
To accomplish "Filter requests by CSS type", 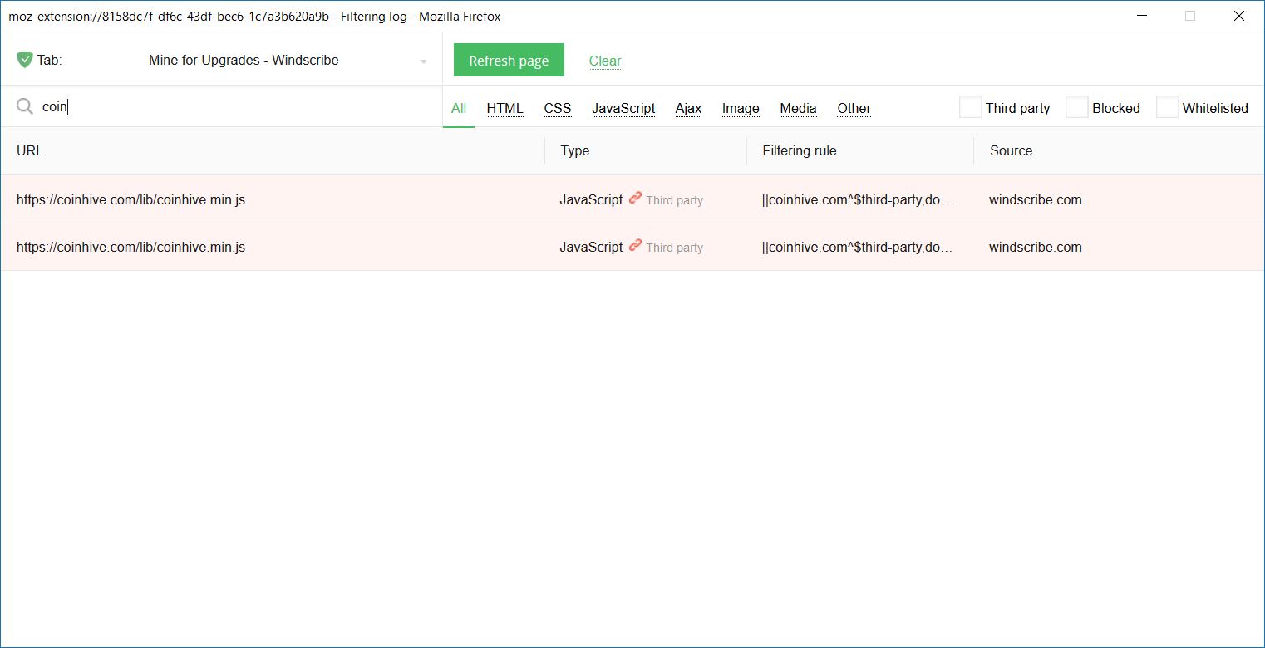I will click(558, 108).
